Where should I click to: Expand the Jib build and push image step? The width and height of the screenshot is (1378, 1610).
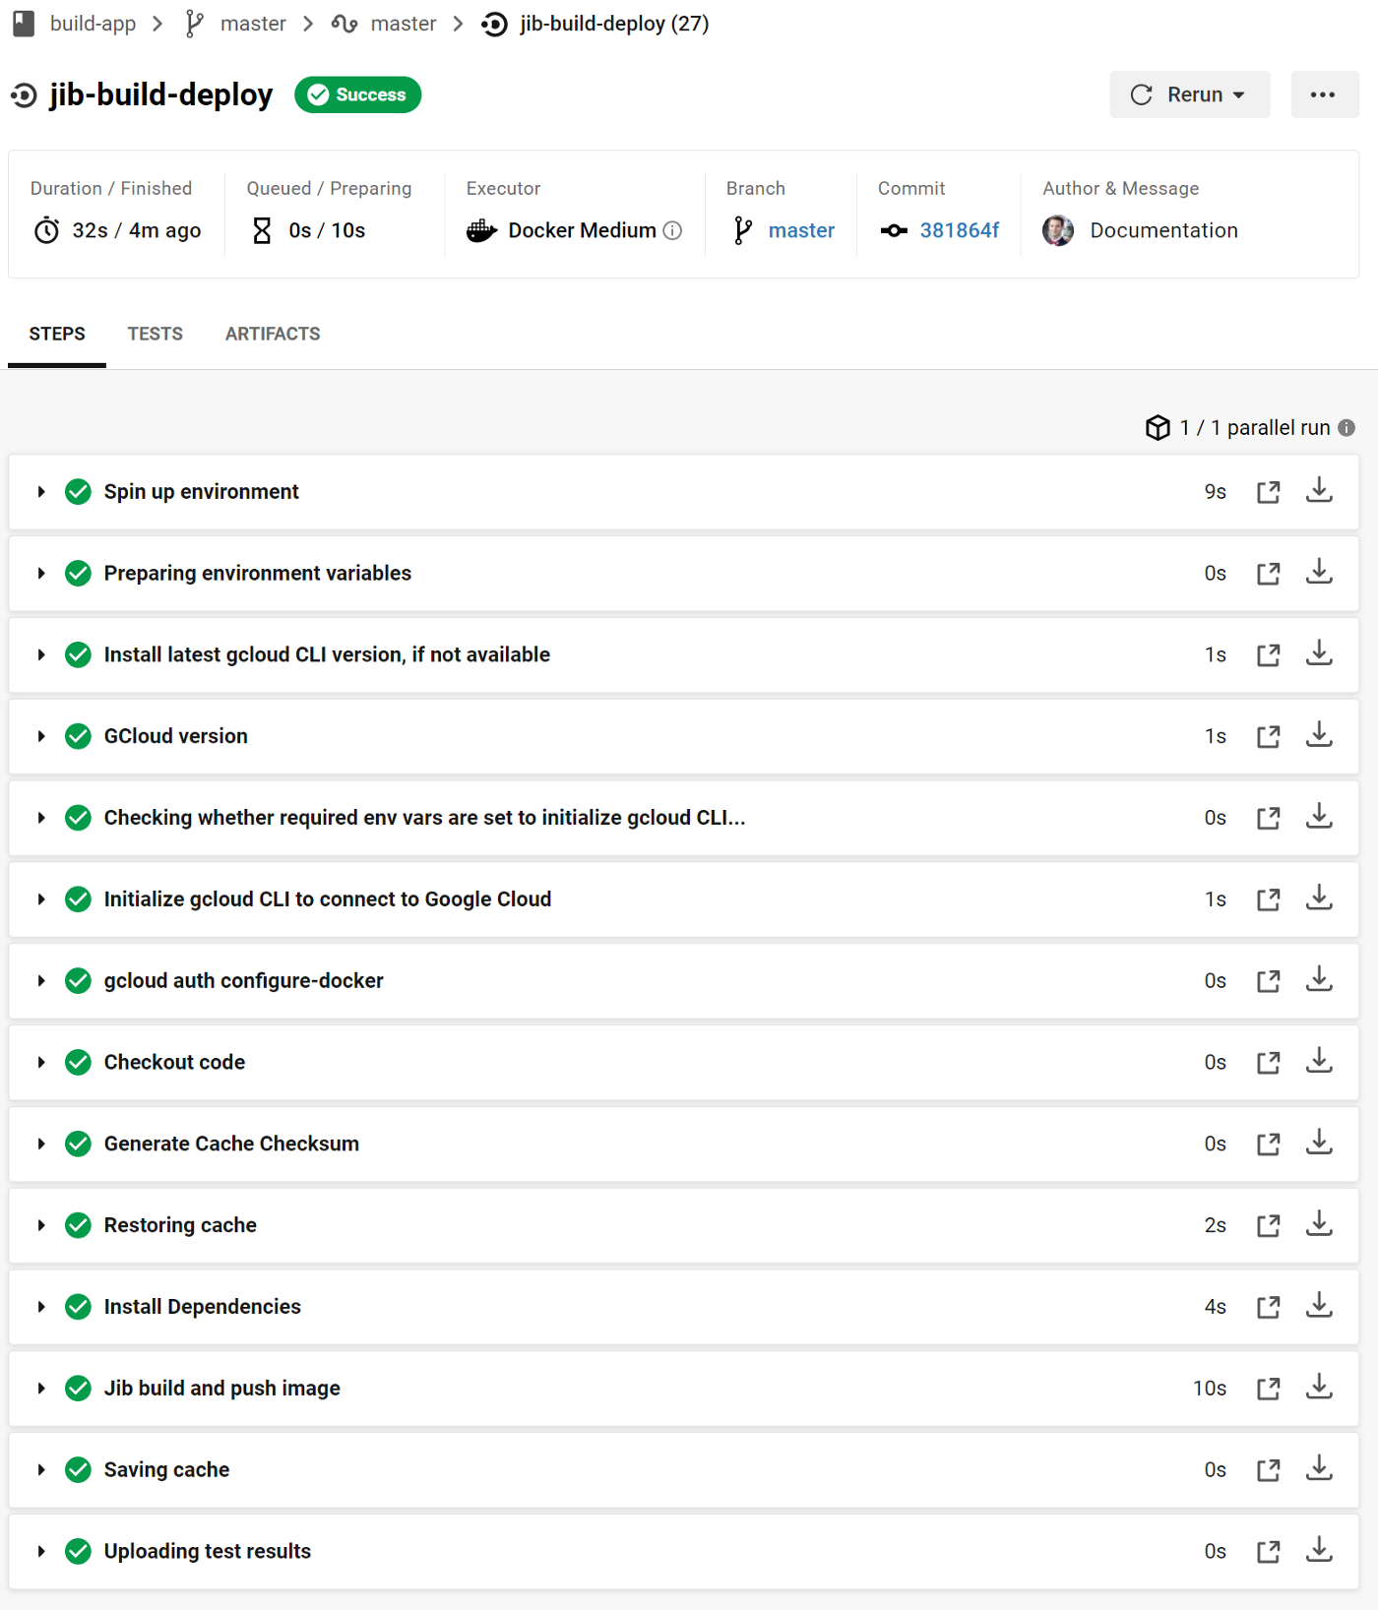[x=41, y=1389]
